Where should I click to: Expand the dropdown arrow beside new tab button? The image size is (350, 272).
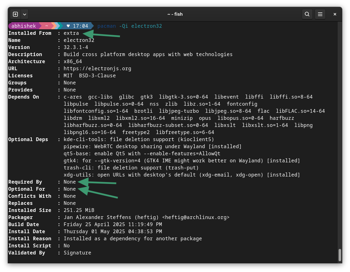coord(24,14)
